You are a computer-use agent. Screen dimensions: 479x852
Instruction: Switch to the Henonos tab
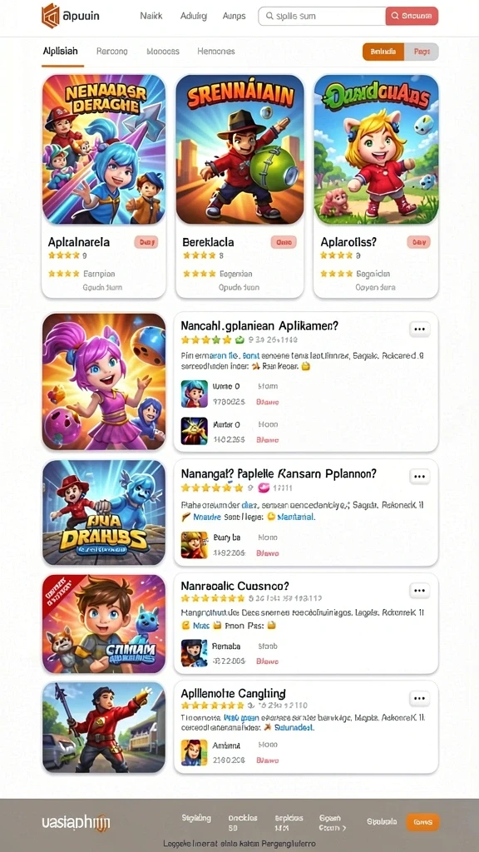click(216, 51)
